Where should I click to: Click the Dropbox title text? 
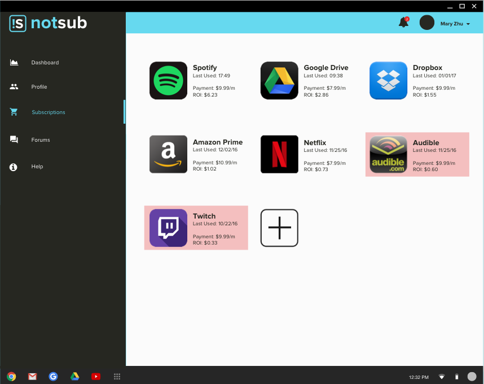428,68
